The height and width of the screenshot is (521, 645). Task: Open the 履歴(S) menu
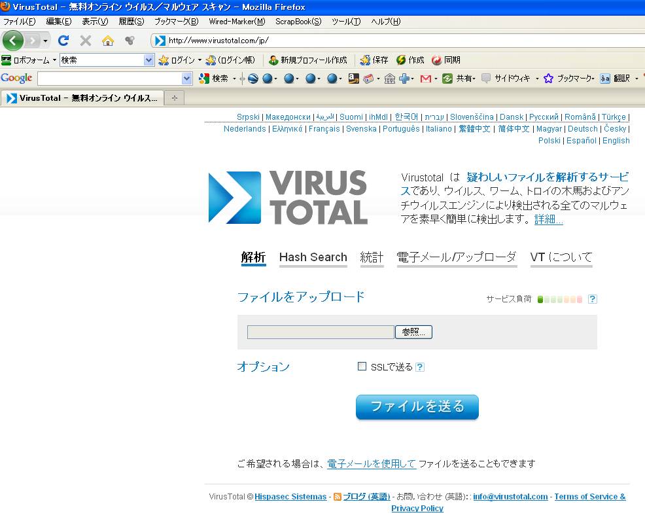point(131,22)
